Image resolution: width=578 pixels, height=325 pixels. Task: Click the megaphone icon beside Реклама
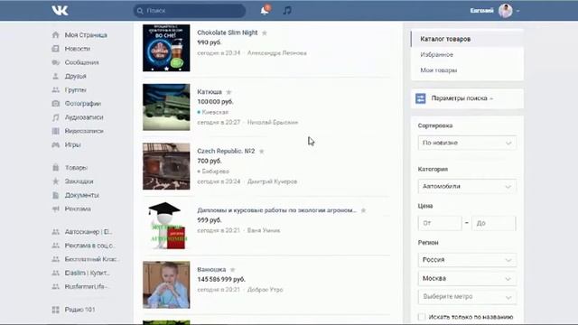[56, 209]
